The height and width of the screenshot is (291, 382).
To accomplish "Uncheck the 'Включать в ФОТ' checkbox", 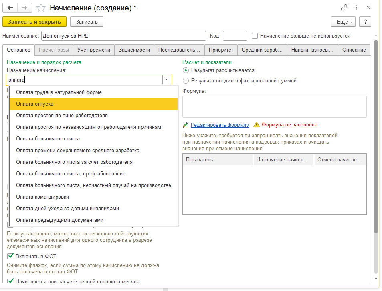I will [x=10, y=256].
